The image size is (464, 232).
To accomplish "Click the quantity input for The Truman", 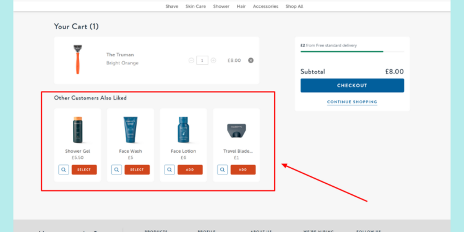I will [x=202, y=61].
